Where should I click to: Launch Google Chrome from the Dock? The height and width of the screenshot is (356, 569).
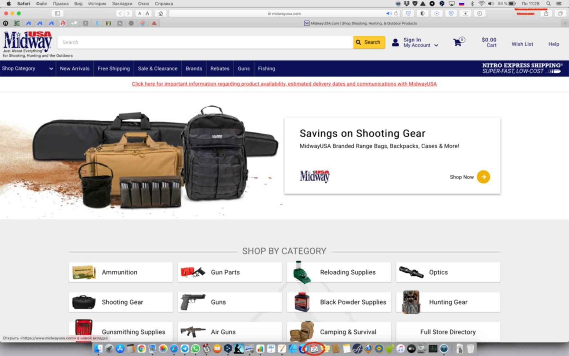(x=141, y=349)
